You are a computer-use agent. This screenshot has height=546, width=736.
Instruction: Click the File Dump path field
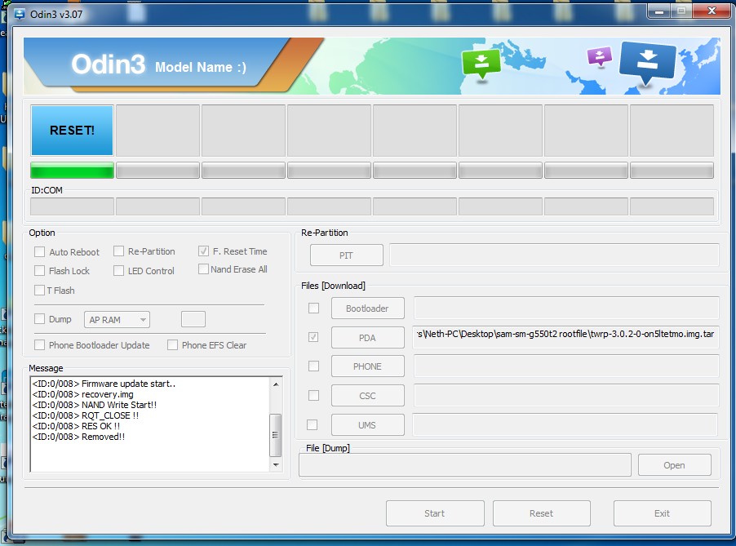tap(465, 465)
